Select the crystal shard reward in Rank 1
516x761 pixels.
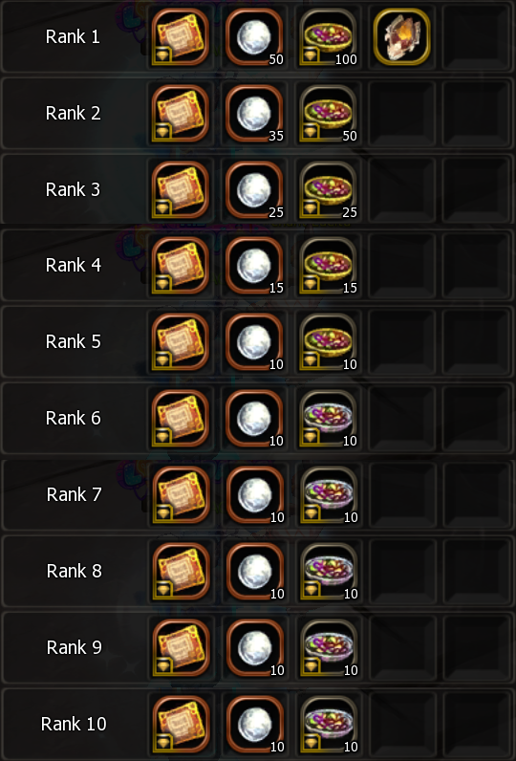402,37
